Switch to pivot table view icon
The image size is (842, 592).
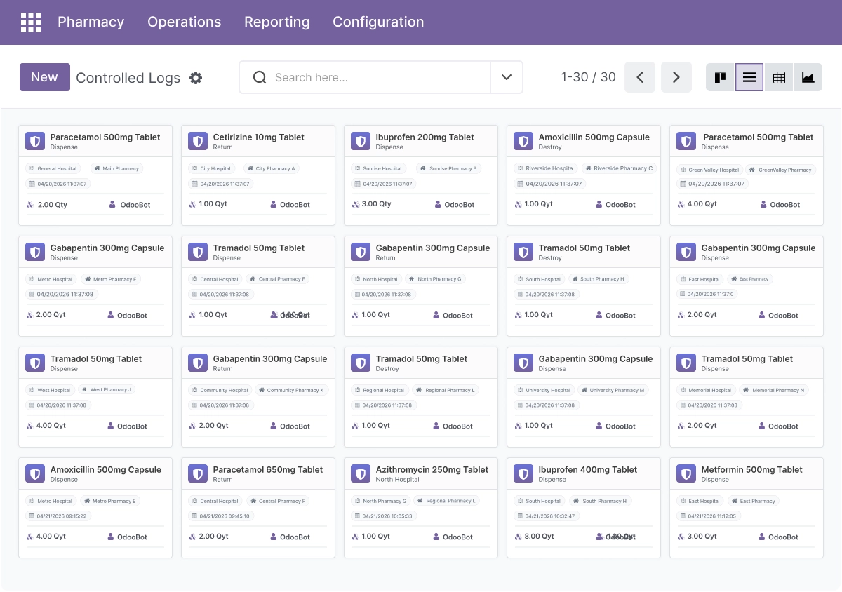pyautogui.click(x=779, y=77)
